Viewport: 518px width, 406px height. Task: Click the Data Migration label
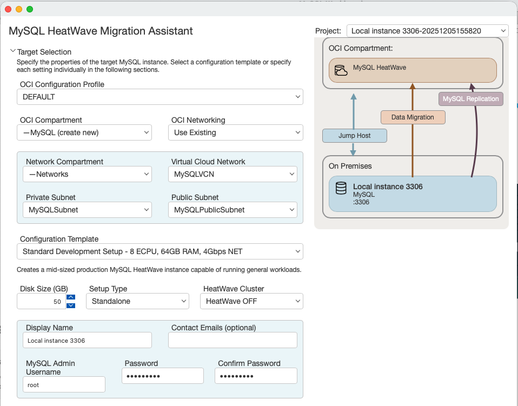pos(413,117)
